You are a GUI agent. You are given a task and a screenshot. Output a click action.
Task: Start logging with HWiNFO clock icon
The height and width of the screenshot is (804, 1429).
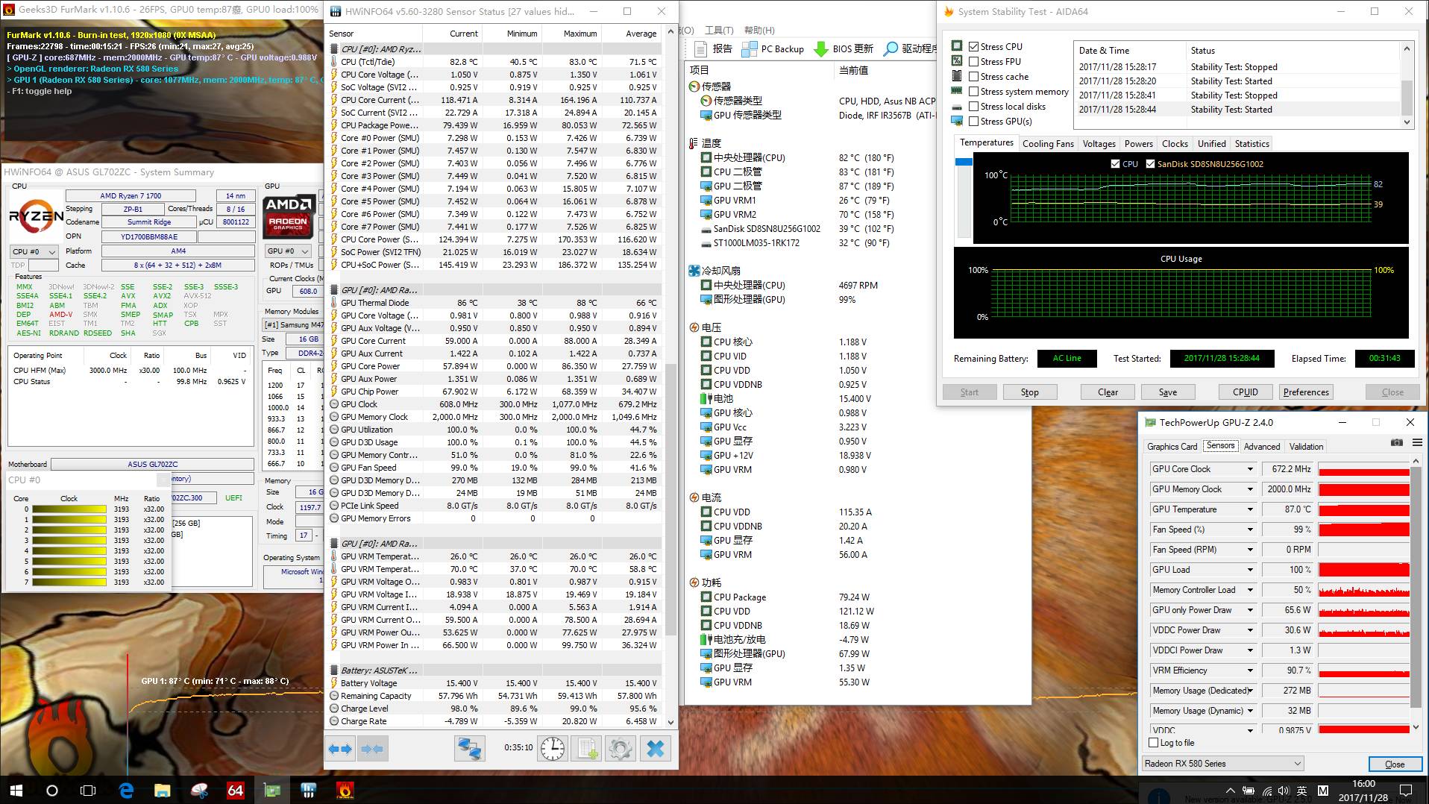click(552, 748)
